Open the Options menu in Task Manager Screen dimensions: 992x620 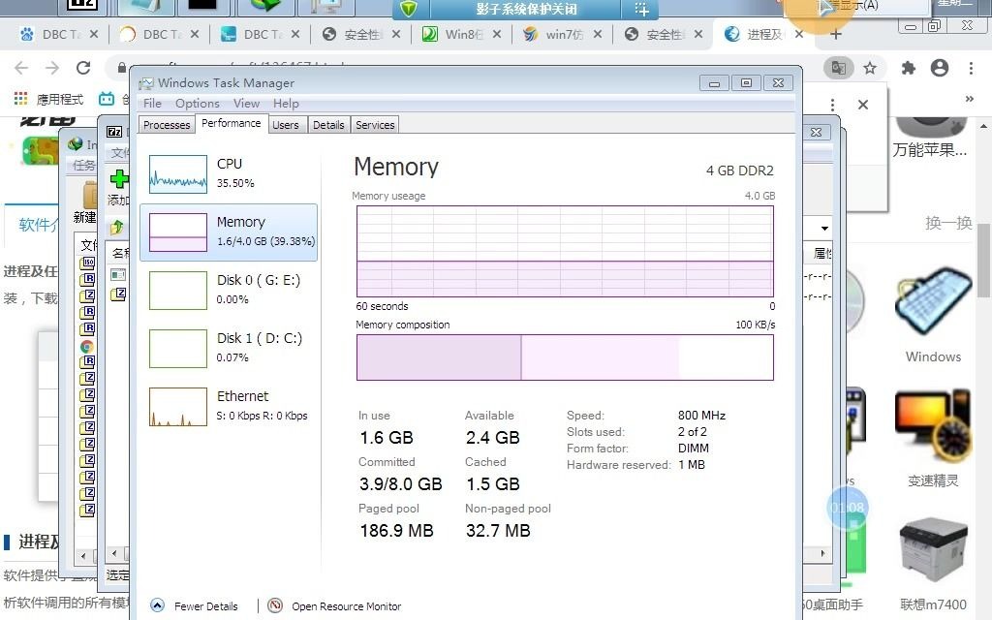(x=197, y=103)
